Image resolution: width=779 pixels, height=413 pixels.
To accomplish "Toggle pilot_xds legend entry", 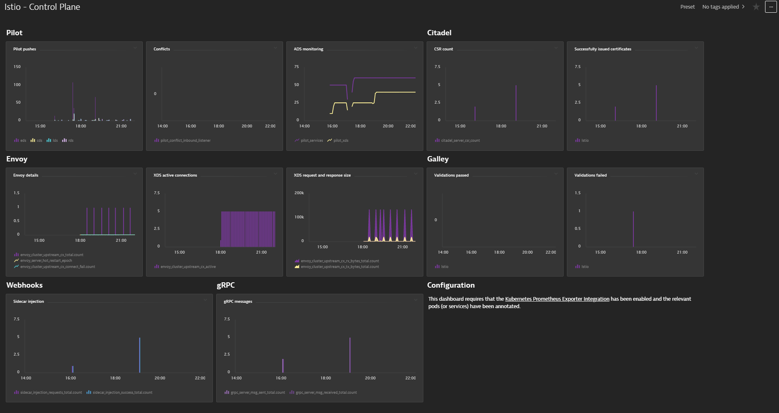I will 338,141.
